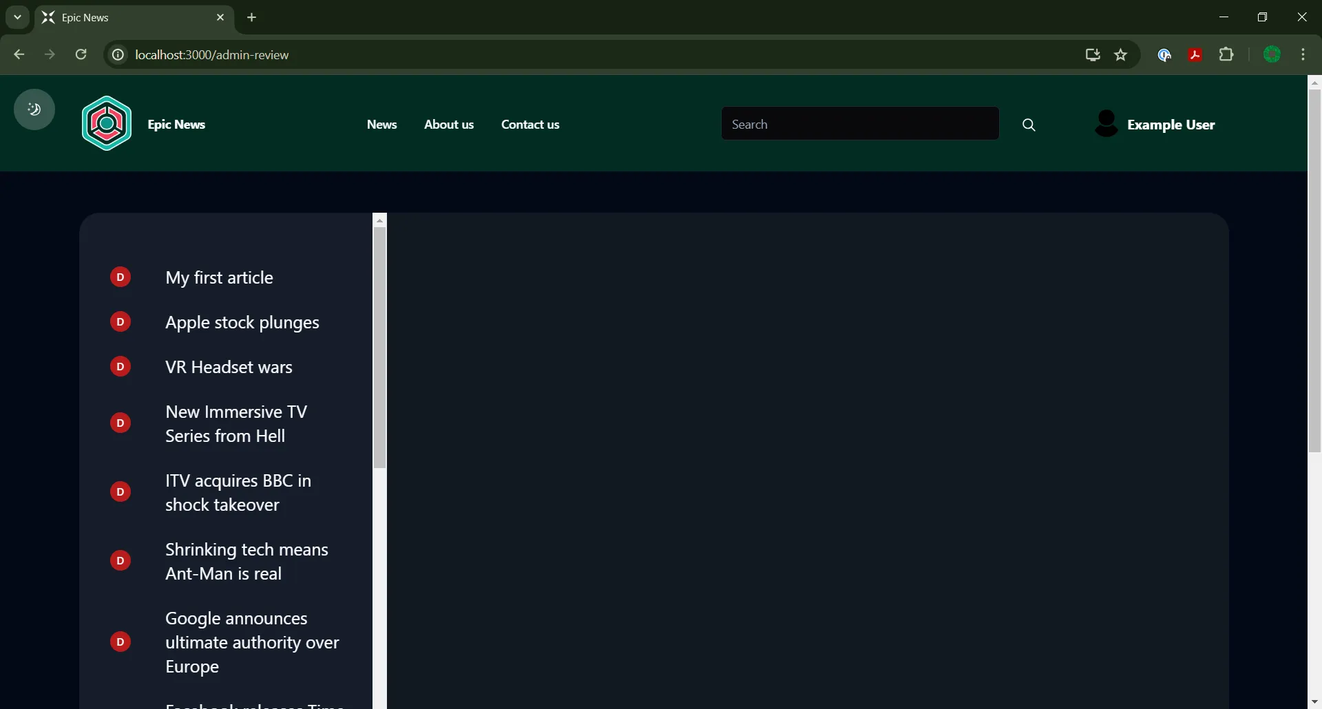Select the VR Headset wars article
The image size is (1322, 709).
coord(229,367)
